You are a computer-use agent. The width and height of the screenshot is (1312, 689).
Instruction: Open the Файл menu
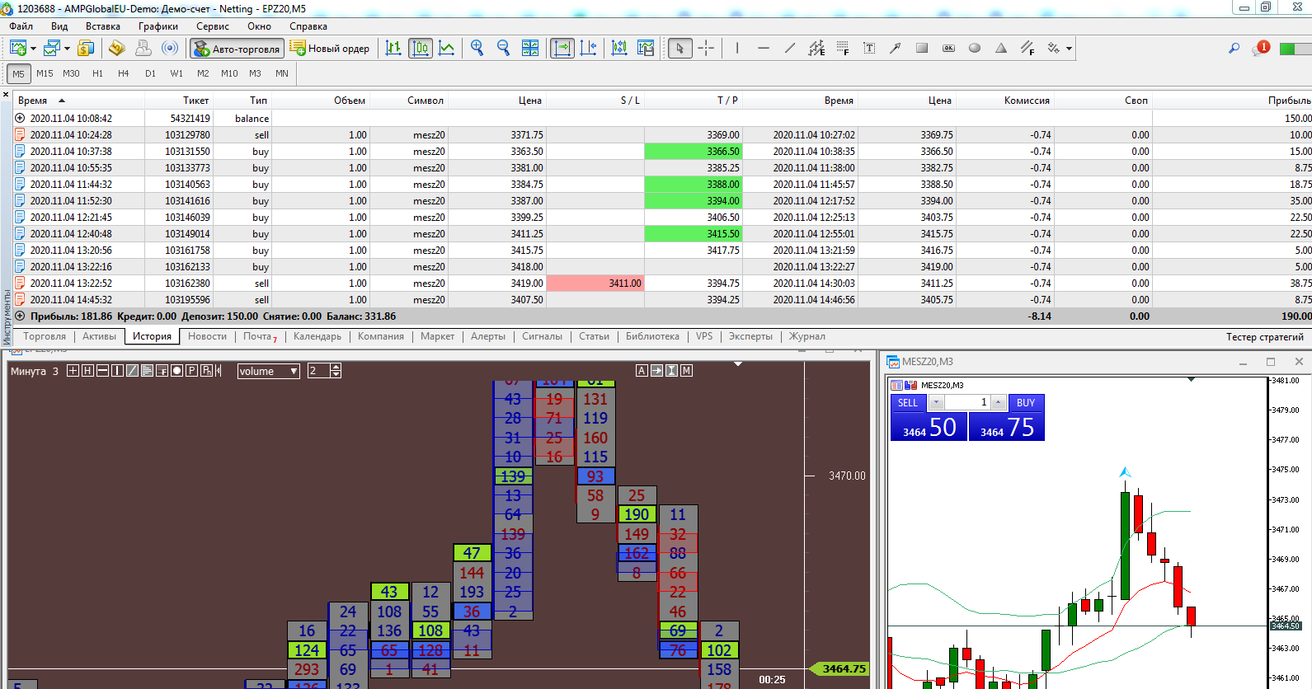[21, 26]
